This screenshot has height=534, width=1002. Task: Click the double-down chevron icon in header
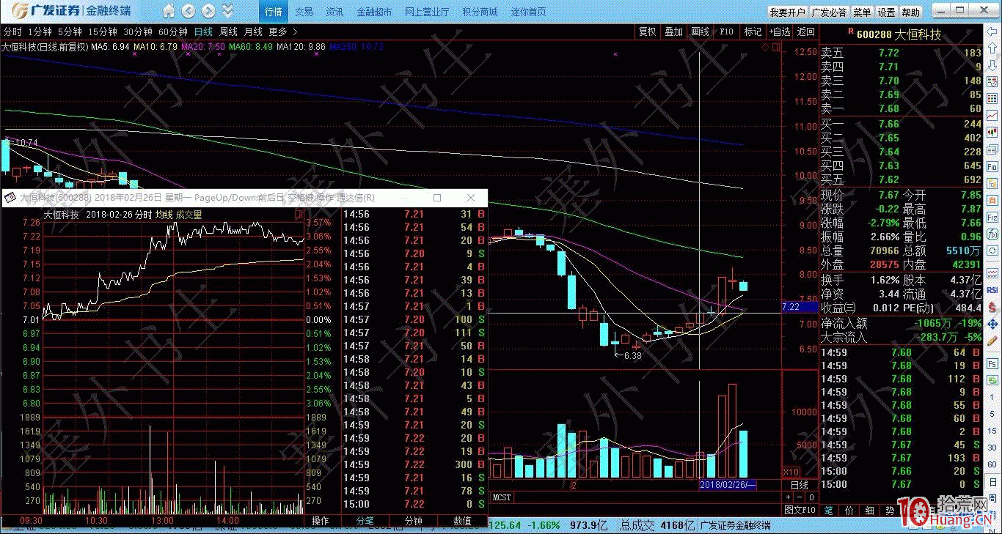227,11
